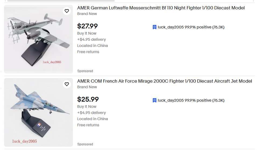
Task: Click Brand New condition under Messerschmitt title
Action: point(87,14)
